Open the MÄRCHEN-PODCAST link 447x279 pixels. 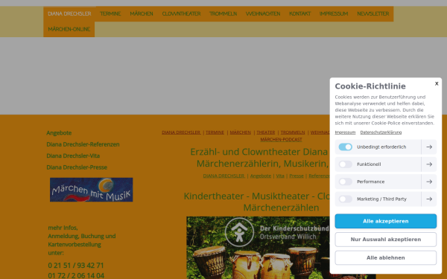point(281,140)
